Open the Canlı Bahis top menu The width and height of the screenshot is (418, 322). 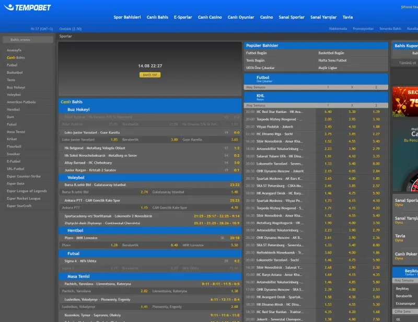[157, 17]
